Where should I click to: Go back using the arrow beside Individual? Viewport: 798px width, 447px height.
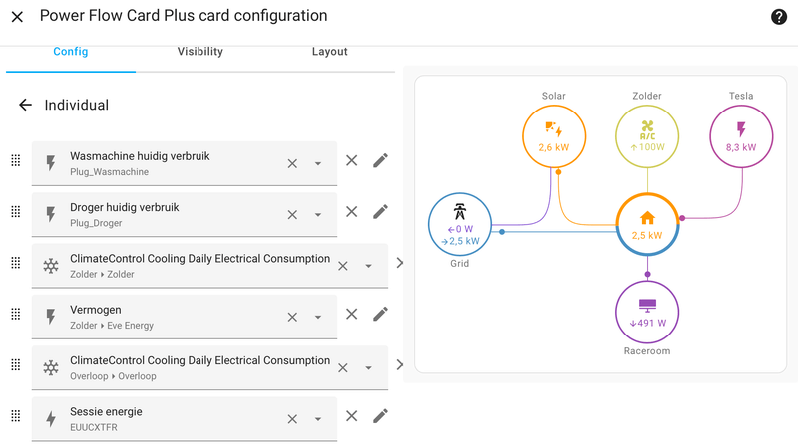(25, 105)
